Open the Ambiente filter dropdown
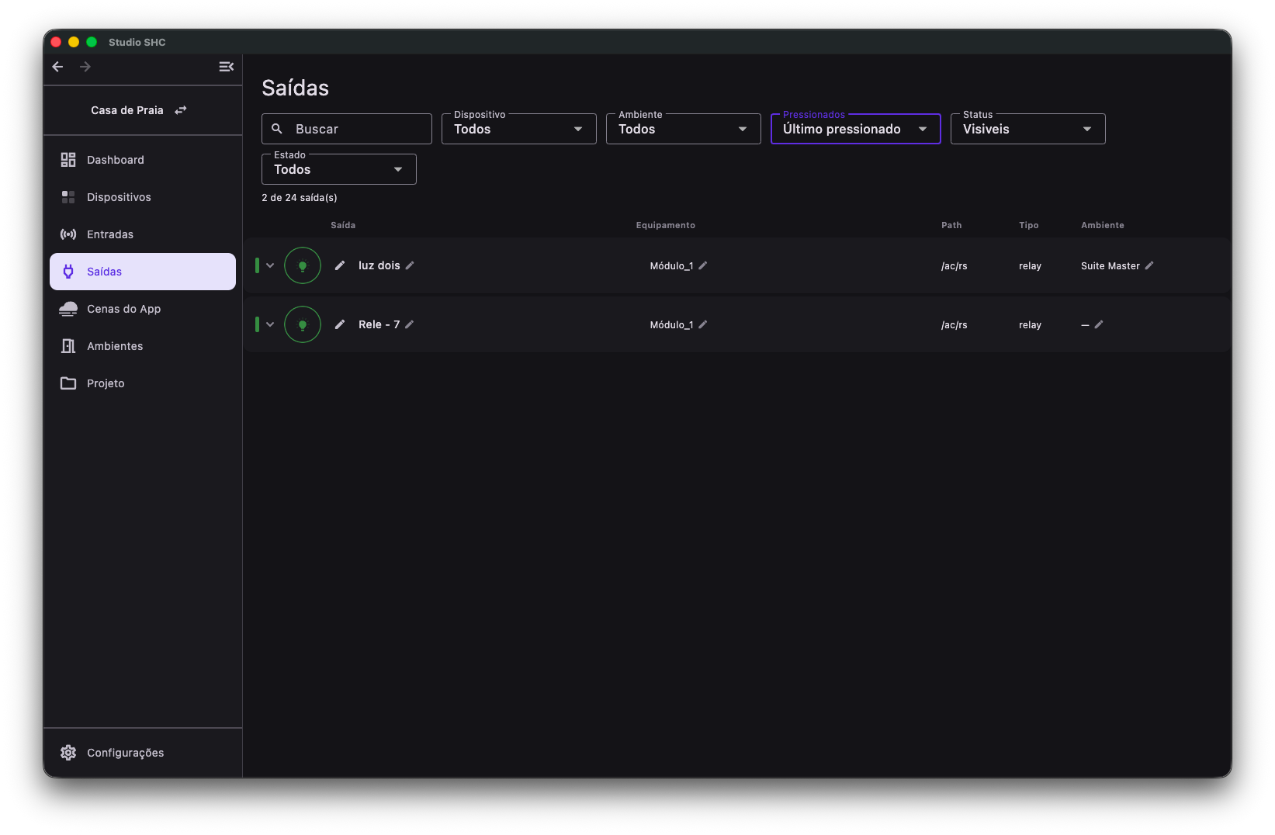The width and height of the screenshot is (1275, 835). (684, 129)
